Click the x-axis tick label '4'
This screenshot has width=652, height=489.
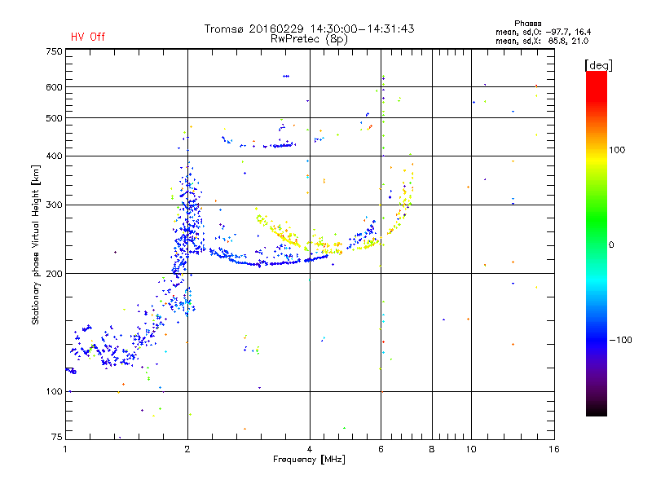[x=310, y=449]
